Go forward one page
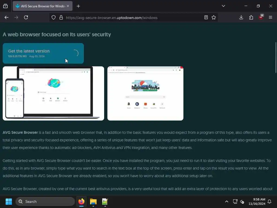 (x=16, y=17)
